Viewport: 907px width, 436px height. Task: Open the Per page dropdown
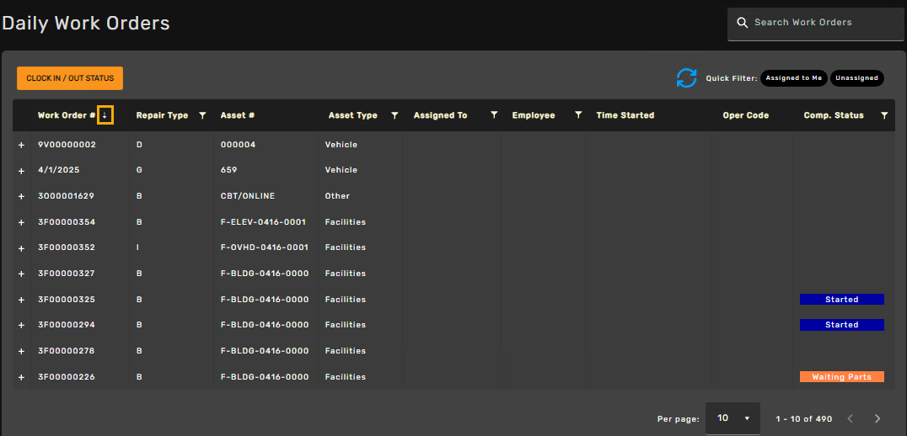tap(733, 418)
